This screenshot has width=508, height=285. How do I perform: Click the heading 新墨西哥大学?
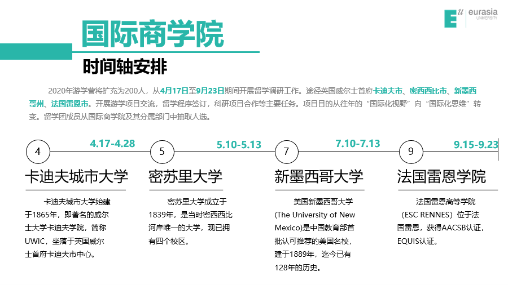click(319, 177)
